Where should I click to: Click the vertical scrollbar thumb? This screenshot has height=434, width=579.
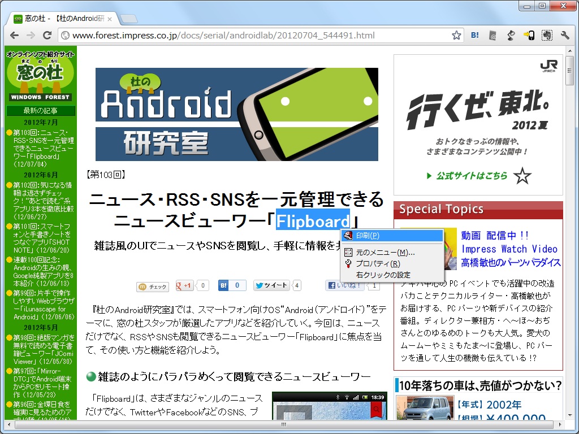570,71
